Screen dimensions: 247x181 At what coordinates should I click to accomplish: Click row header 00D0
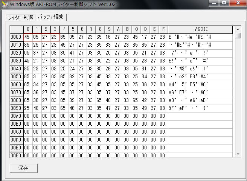pyautogui.click(x=17, y=140)
